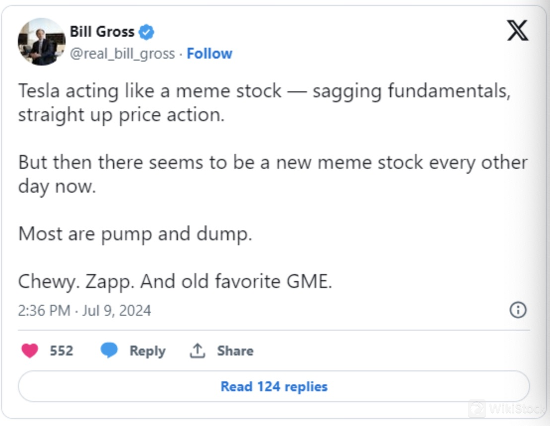Open the 2:36 PM Jul 9, 2024 timestamp

(84, 311)
